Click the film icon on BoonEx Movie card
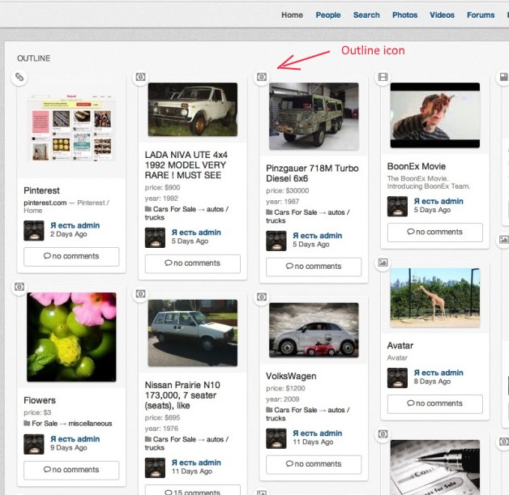509x495 pixels. click(x=383, y=77)
